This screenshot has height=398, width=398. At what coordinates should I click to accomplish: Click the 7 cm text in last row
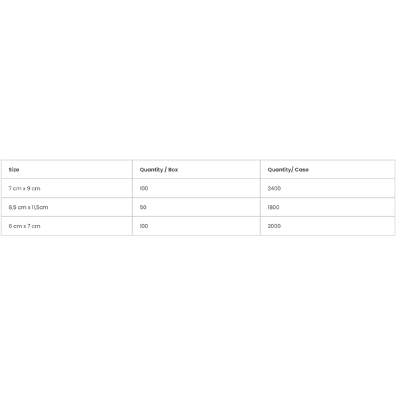point(34,226)
